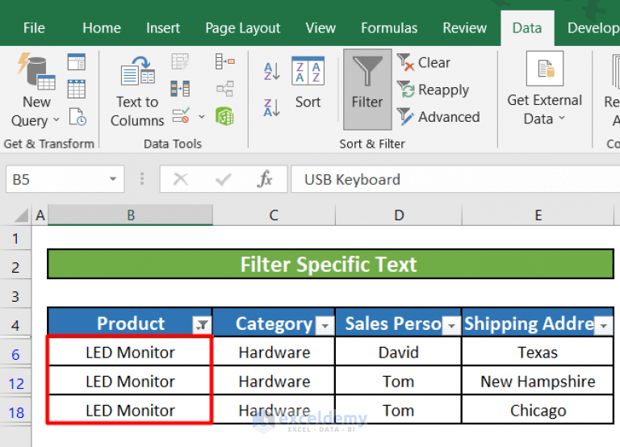Reapply the filter
Screen dimensions: 620x447
click(x=433, y=90)
